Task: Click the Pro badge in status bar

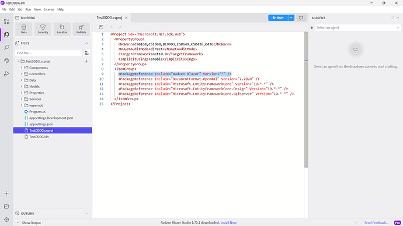Action: tap(397, 223)
